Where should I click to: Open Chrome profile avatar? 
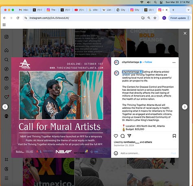point(164,18)
